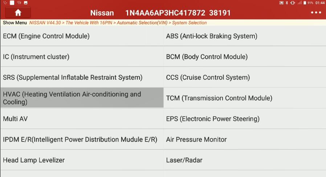Open IC (Instrument cluster) system
326x177 pixels.
82,56
